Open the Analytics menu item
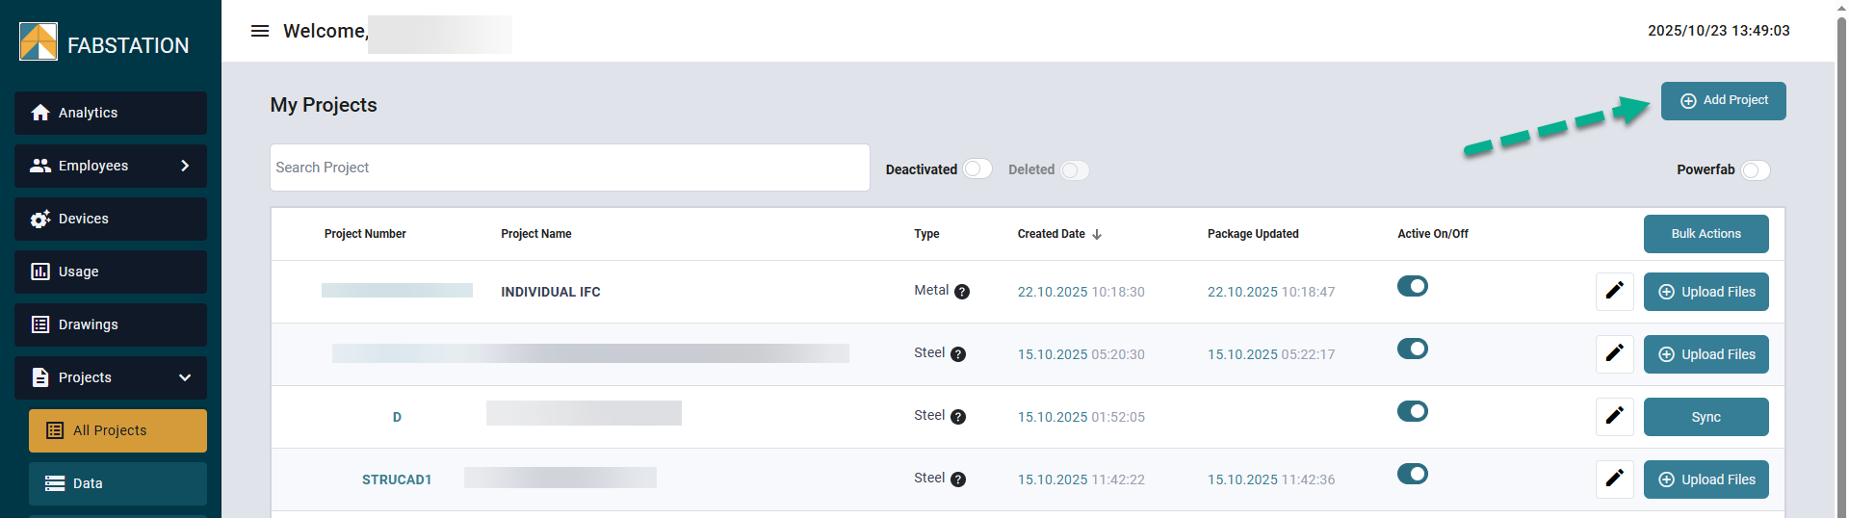 pyautogui.click(x=111, y=113)
